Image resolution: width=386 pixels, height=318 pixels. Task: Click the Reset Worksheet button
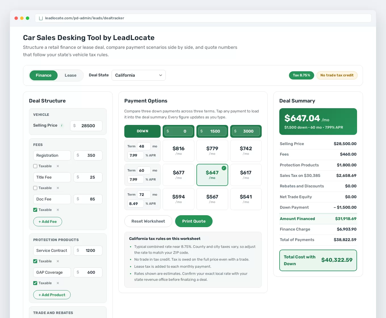pos(148,221)
